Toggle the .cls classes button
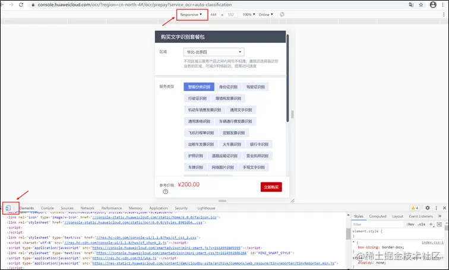 [421, 224]
